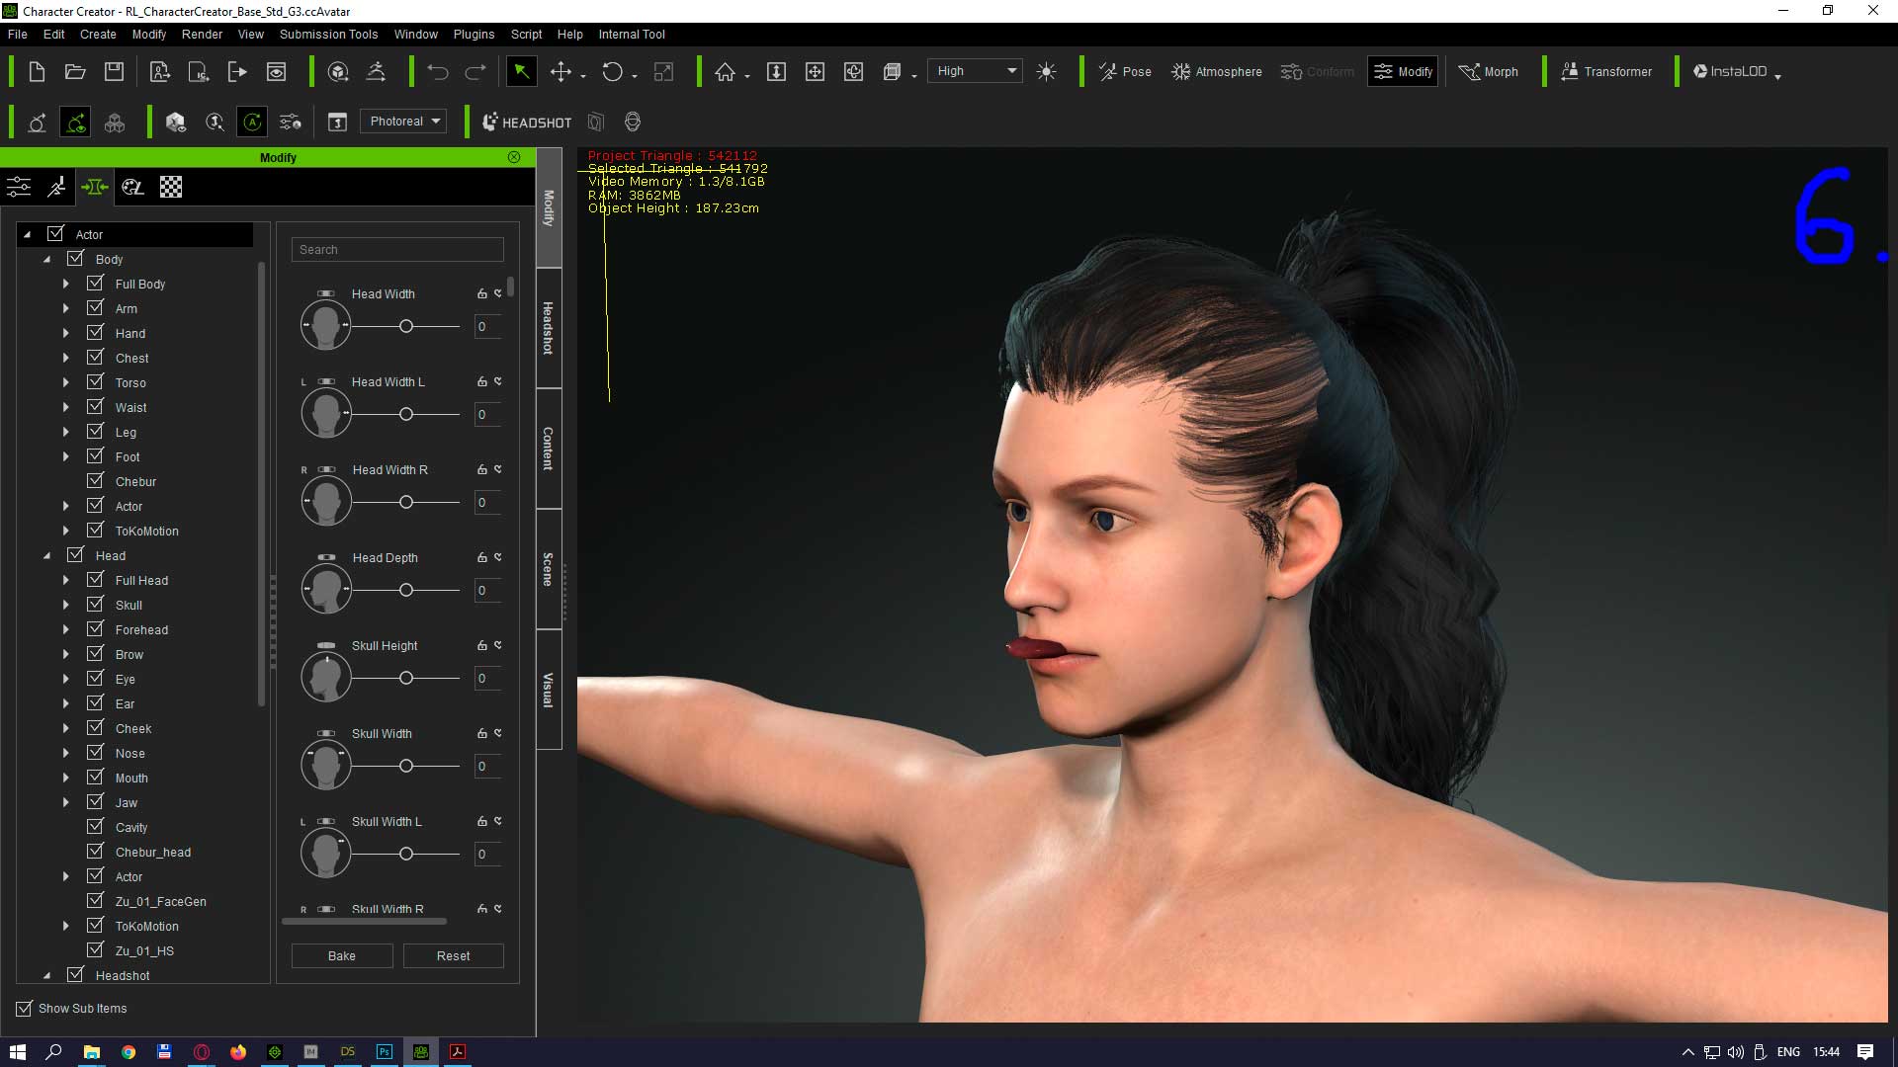Open Photoshop from the taskbar
The image size is (1898, 1067).
tap(385, 1052)
